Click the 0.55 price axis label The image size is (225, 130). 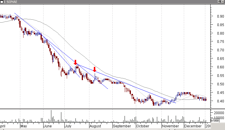tap(220, 76)
